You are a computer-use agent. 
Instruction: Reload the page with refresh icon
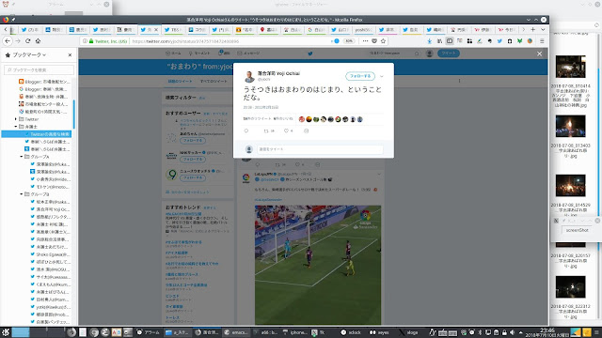[x=28, y=40]
